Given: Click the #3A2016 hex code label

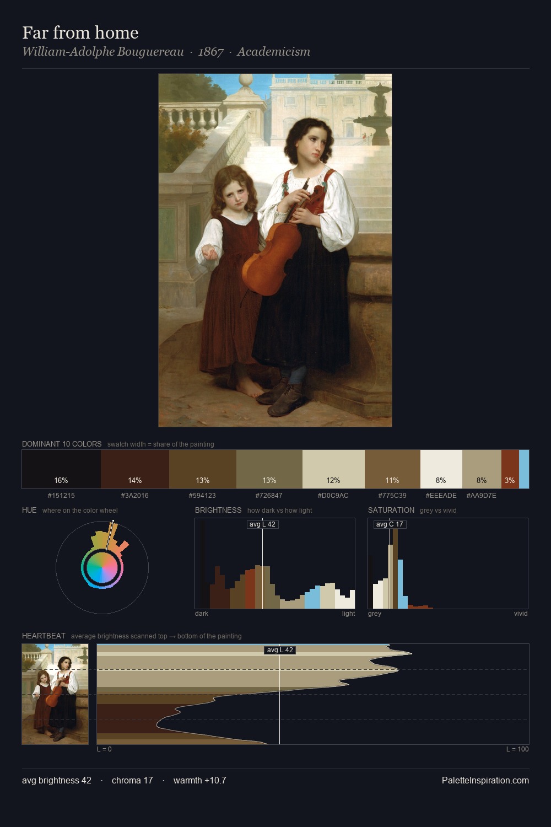Looking at the screenshot, I should click(135, 496).
